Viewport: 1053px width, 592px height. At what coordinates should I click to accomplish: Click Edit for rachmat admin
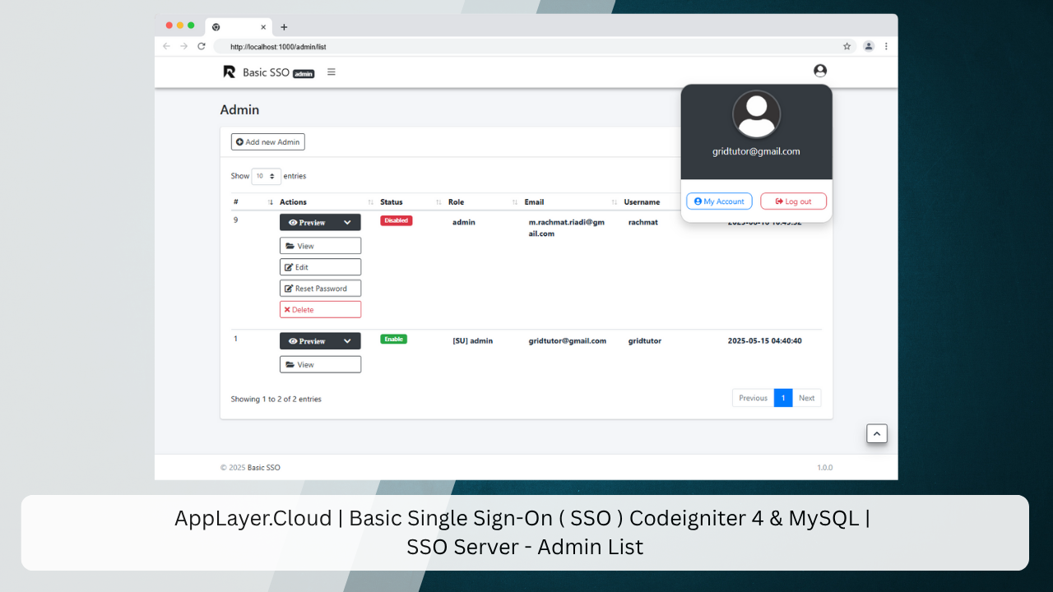(x=320, y=267)
